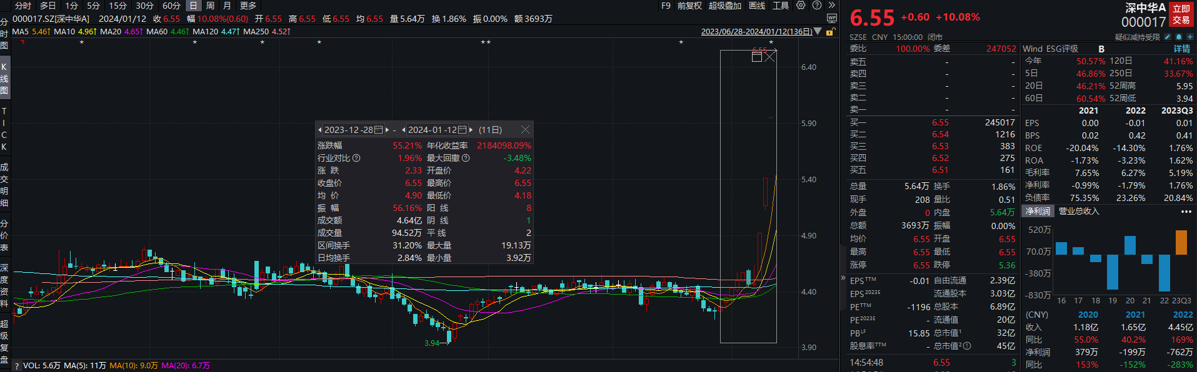Close the range selection box on the chart
The image size is (1197, 372).
click(x=770, y=56)
